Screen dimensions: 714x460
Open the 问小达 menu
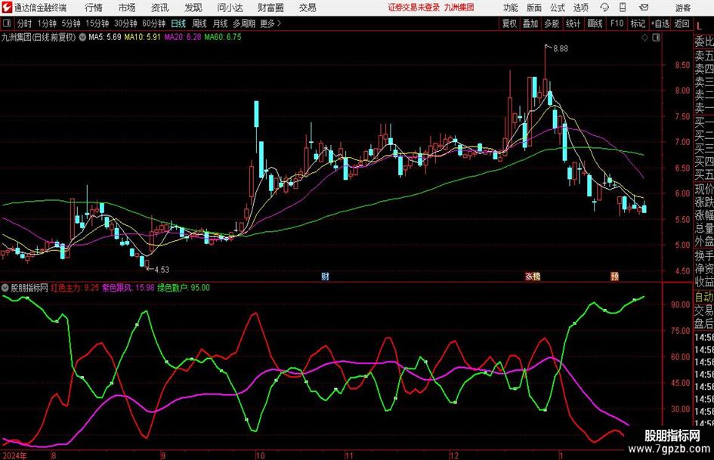point(230,8)
